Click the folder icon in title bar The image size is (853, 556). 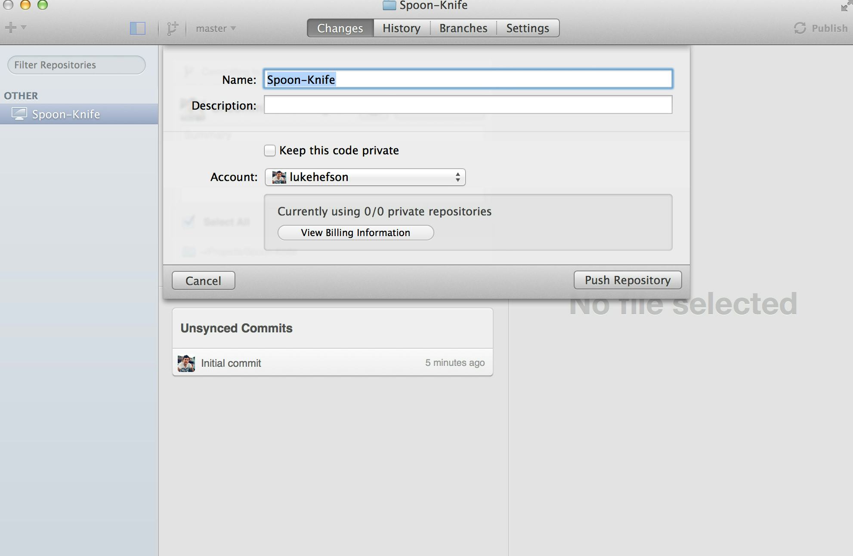pyautogui.click(x=389, y=6)
